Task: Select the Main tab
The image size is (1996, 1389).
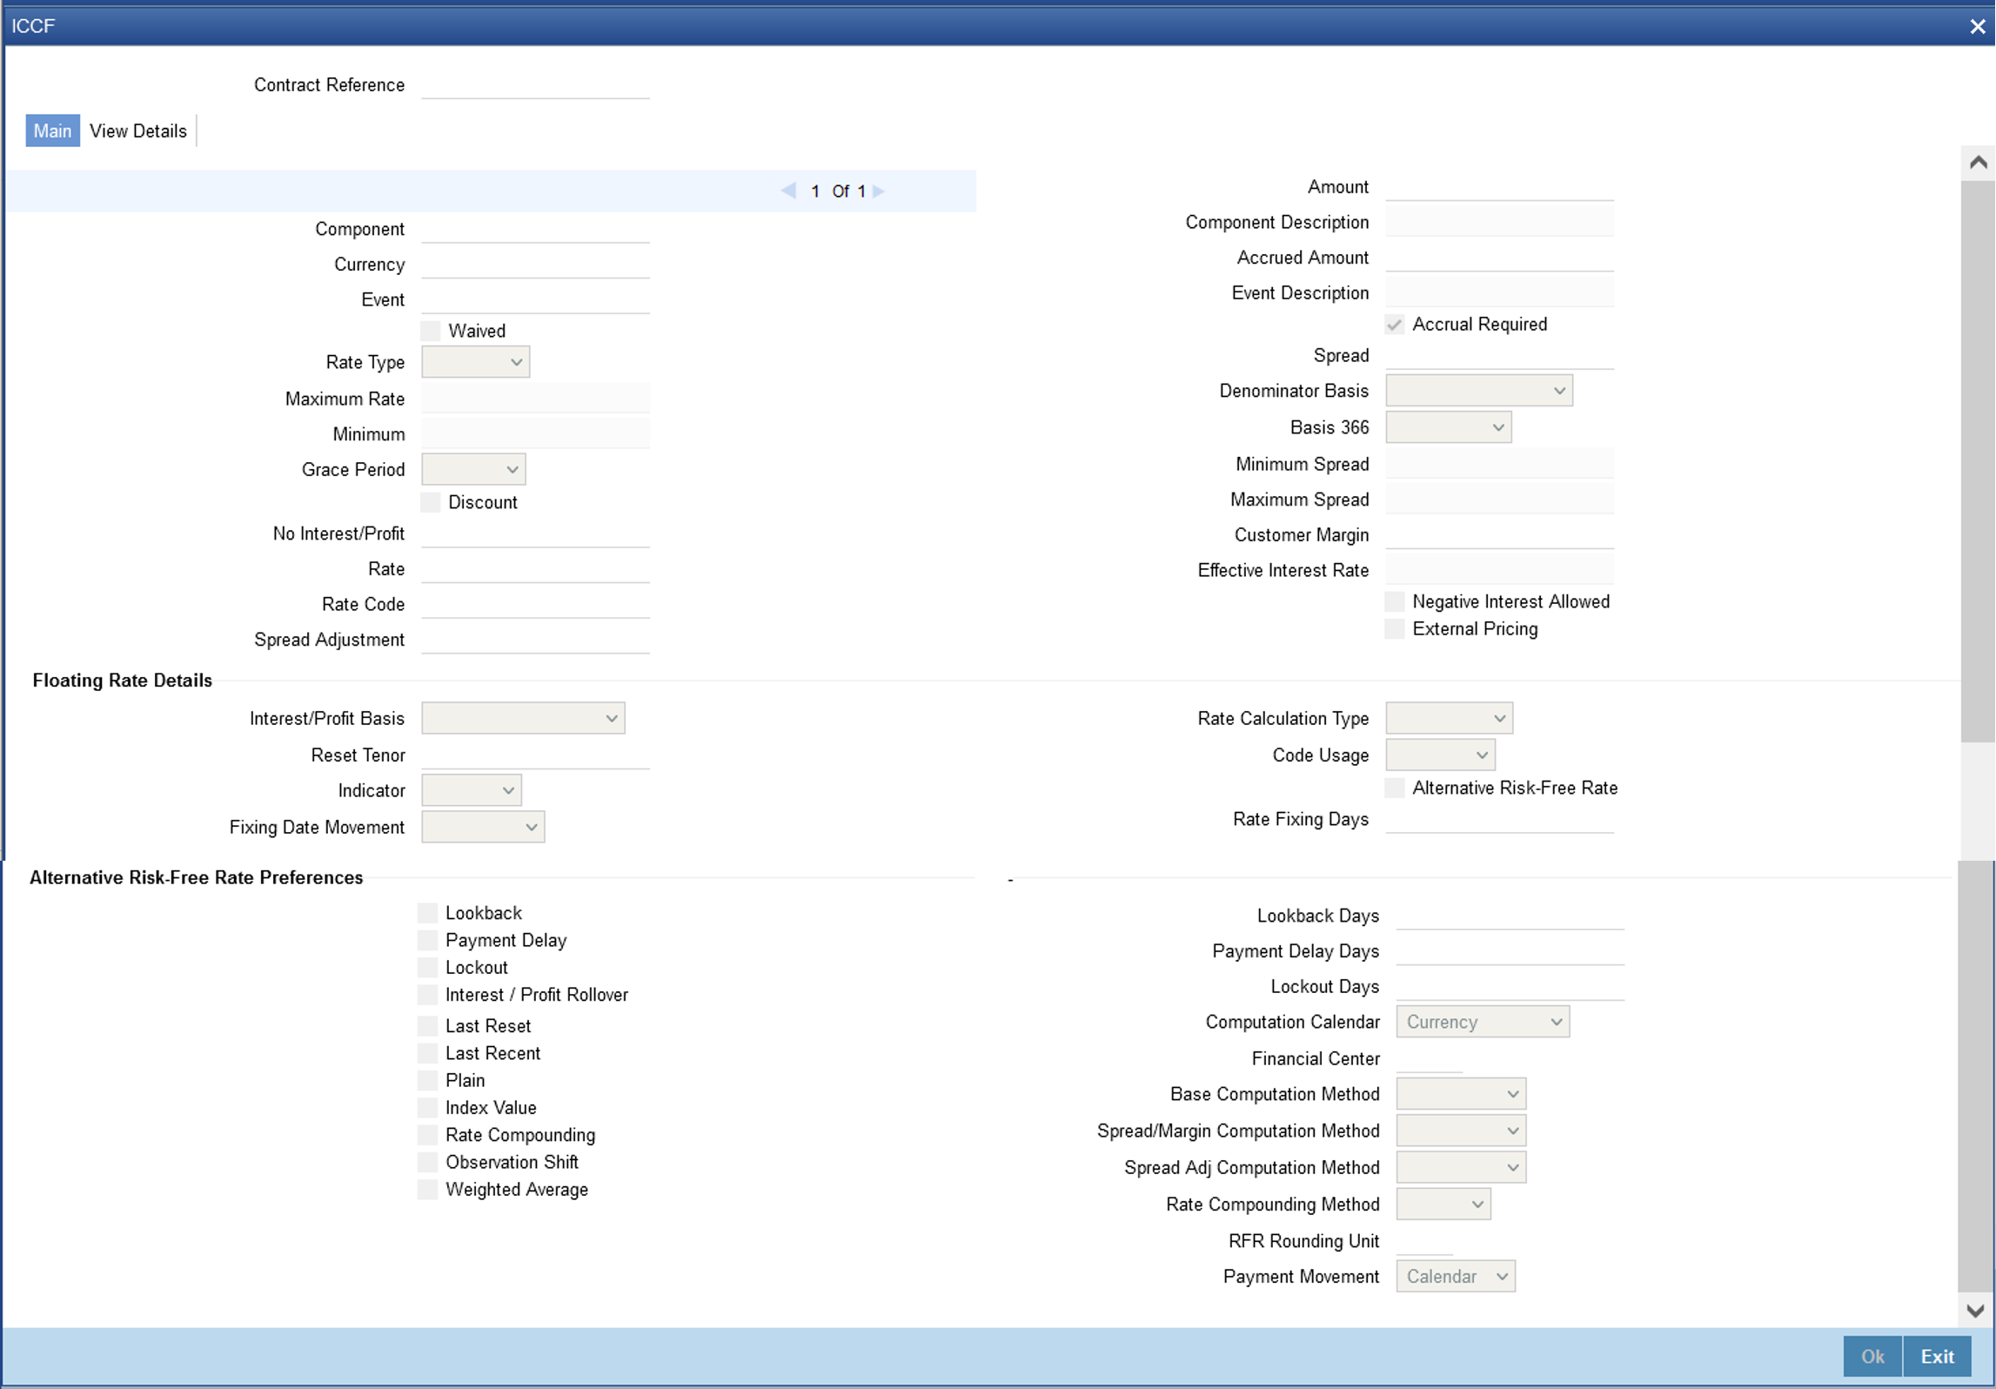Action: (52, 131)
